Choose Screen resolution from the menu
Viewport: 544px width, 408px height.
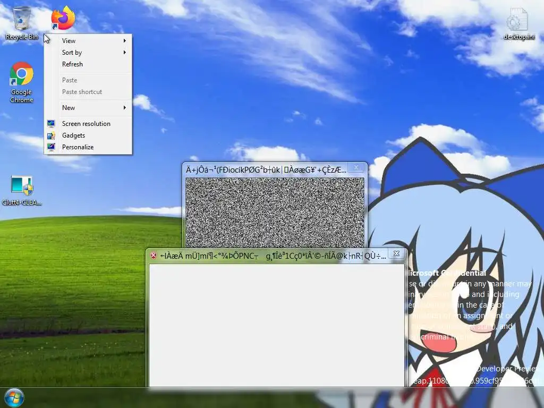tap(88, 123)
